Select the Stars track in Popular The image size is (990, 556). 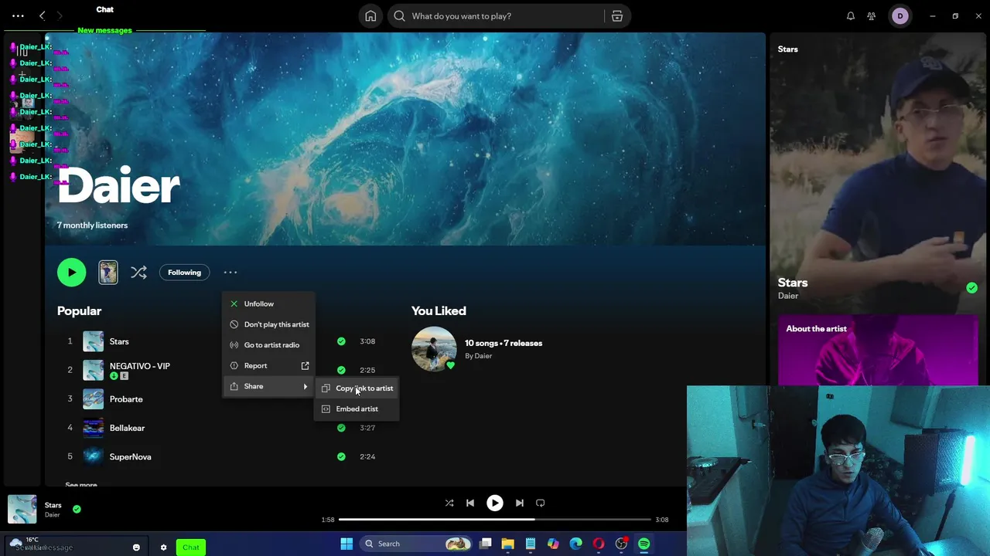(x=119, y=341)
